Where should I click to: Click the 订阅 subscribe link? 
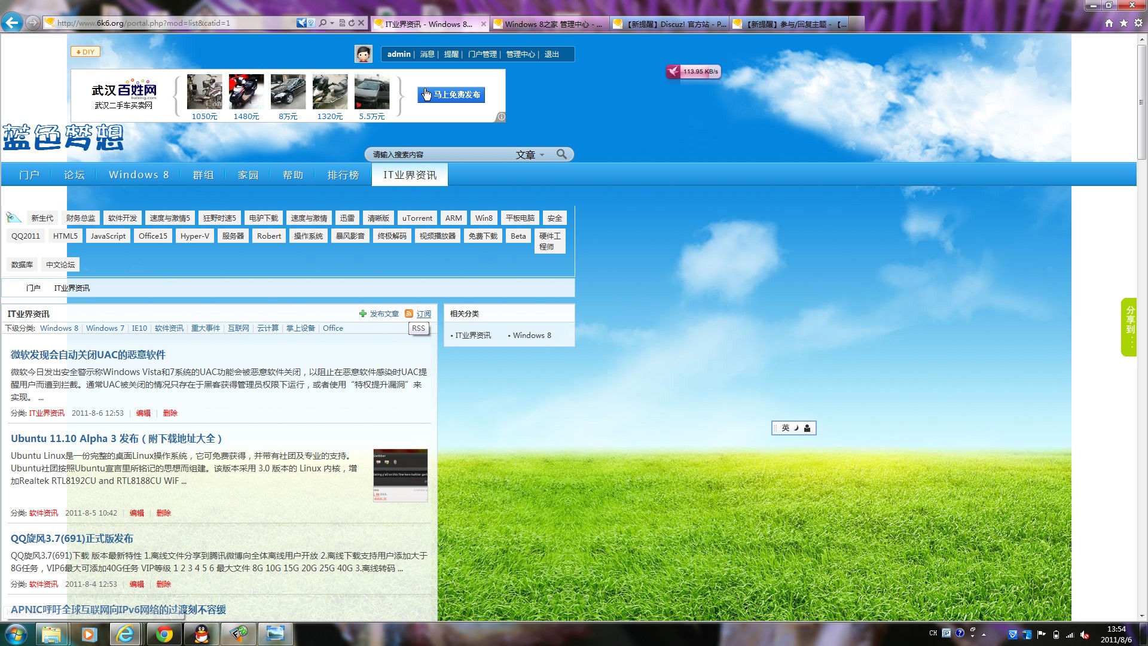pos(423,313)
